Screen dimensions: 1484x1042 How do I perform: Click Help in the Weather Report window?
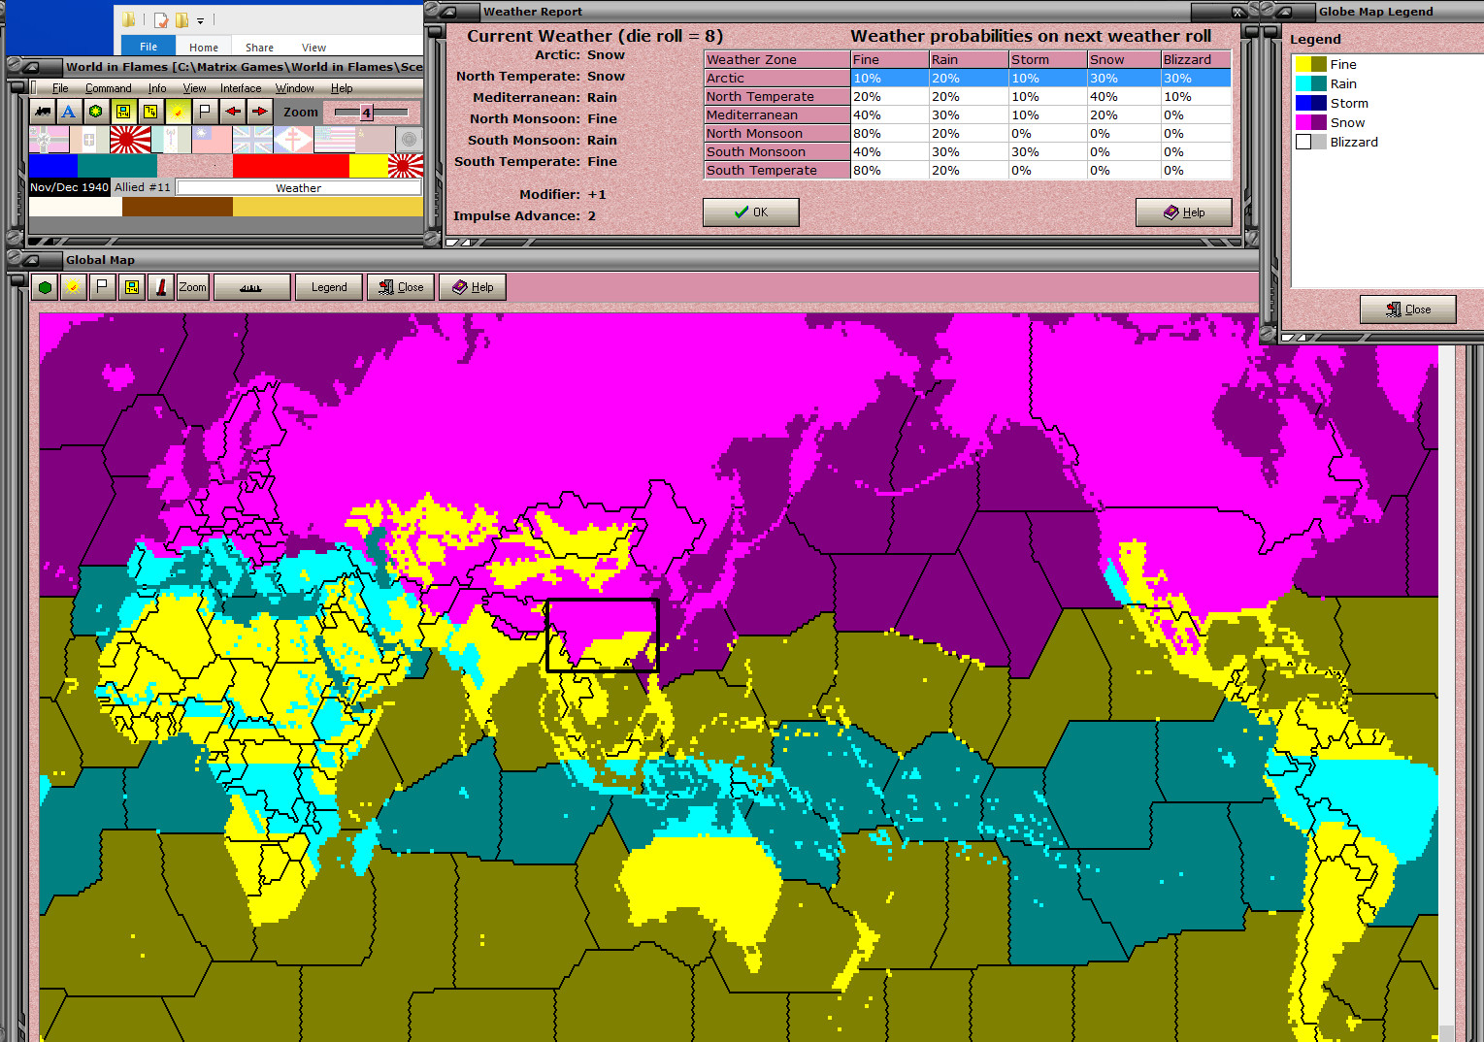point(1184,212)
